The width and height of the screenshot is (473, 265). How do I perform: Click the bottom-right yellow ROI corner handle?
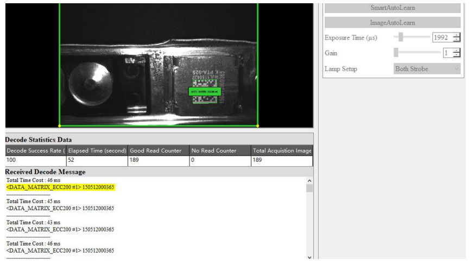pyautogui.click(x=257, y=126)
